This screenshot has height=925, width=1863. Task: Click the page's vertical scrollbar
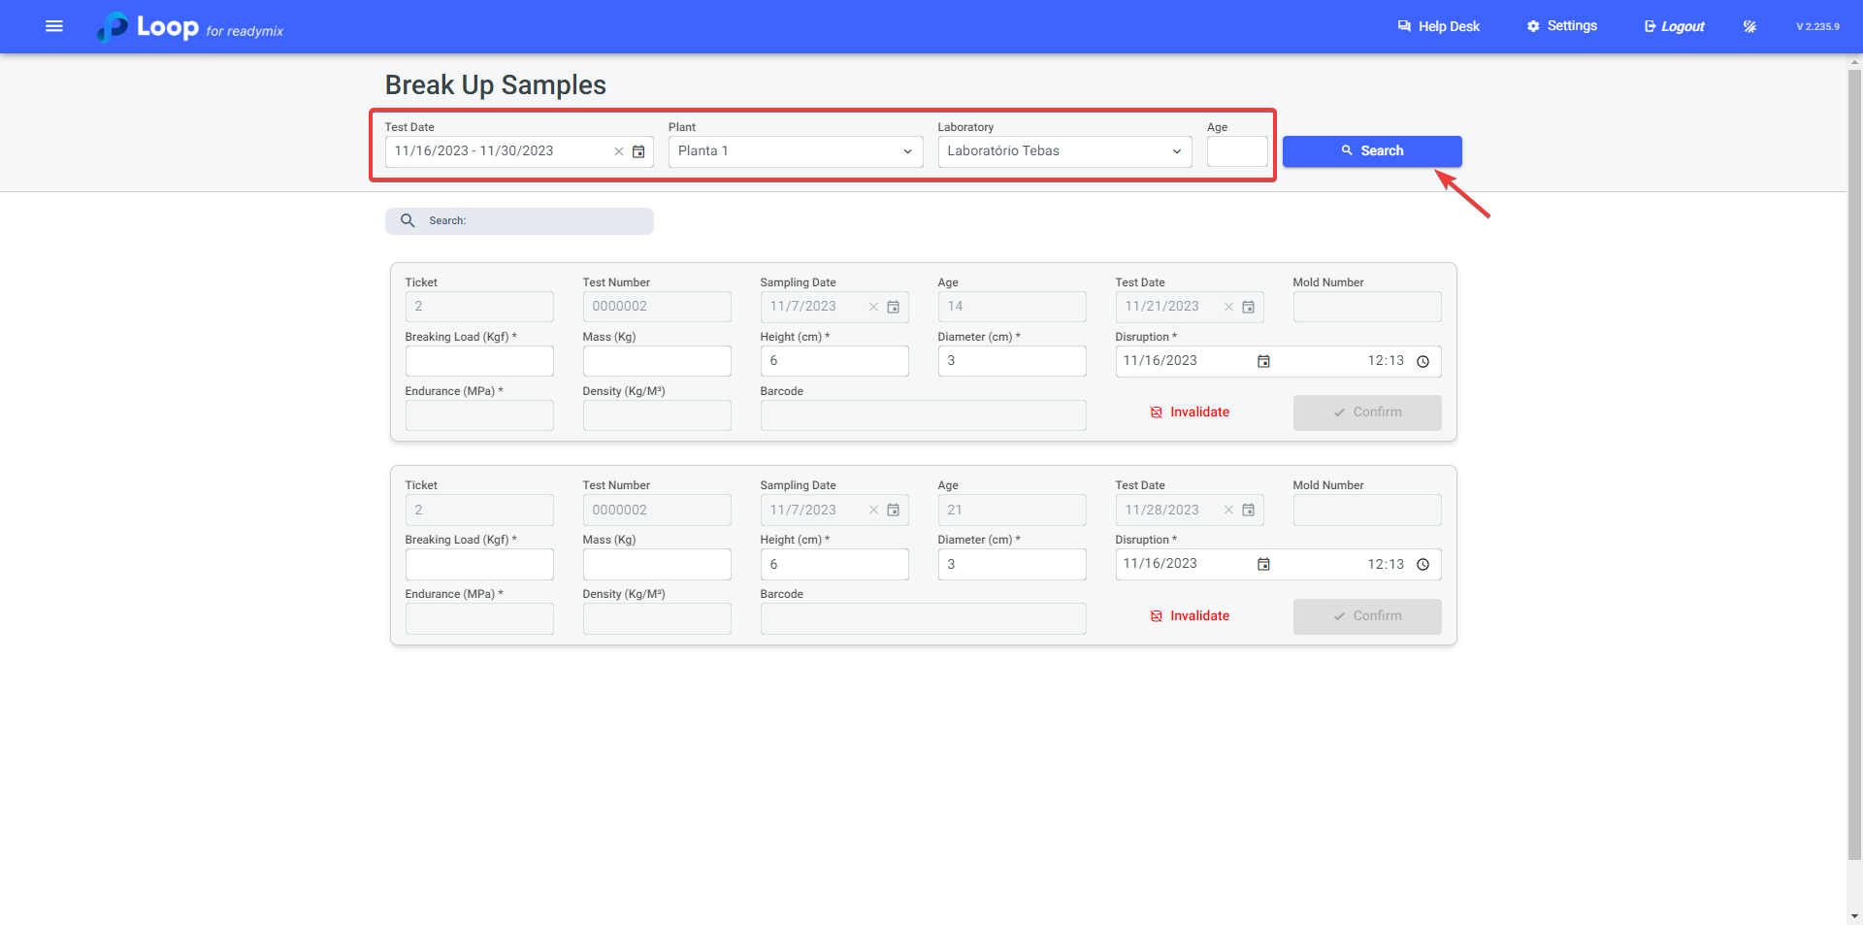pyautogui.click(x=1854, y=464)
